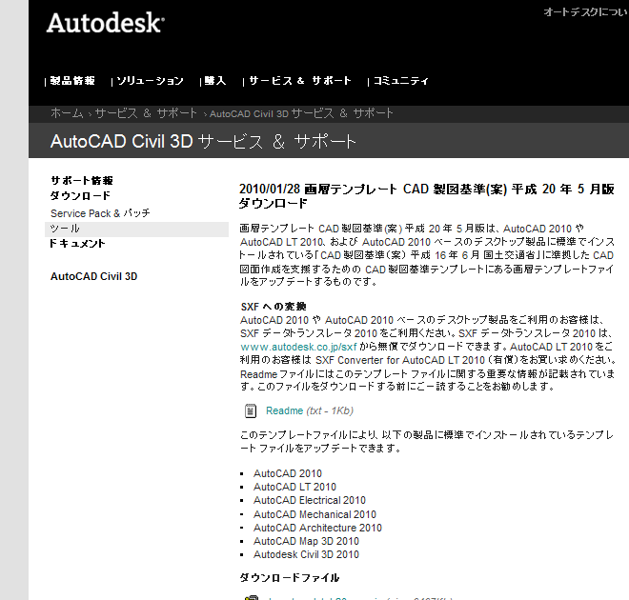Click the Autodesk logo

point(106,23)
